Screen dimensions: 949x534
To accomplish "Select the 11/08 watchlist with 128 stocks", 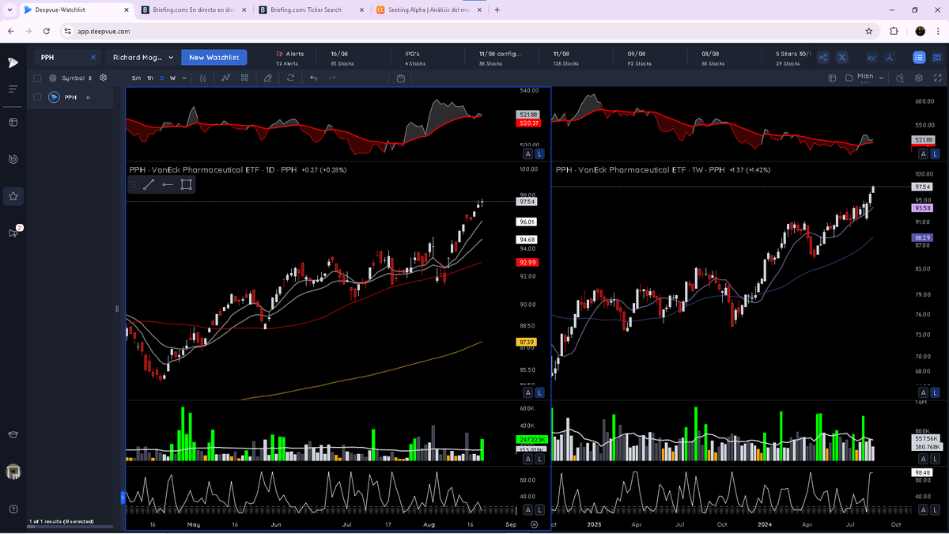I will (x=565, y=59).
